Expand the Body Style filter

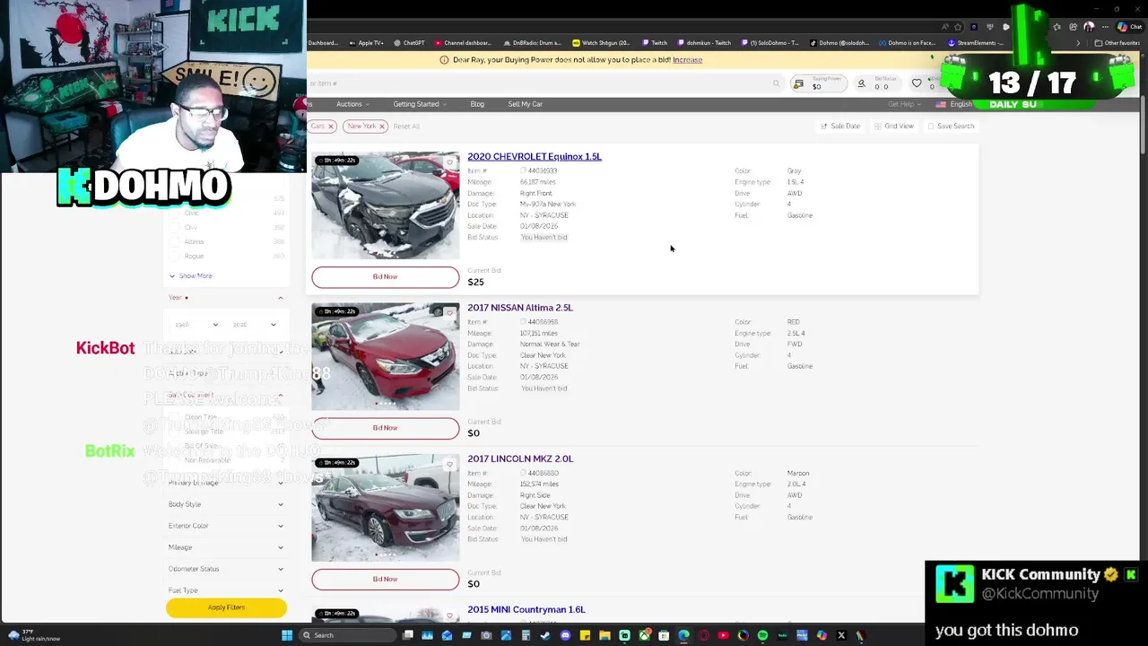tap(226, 504)
